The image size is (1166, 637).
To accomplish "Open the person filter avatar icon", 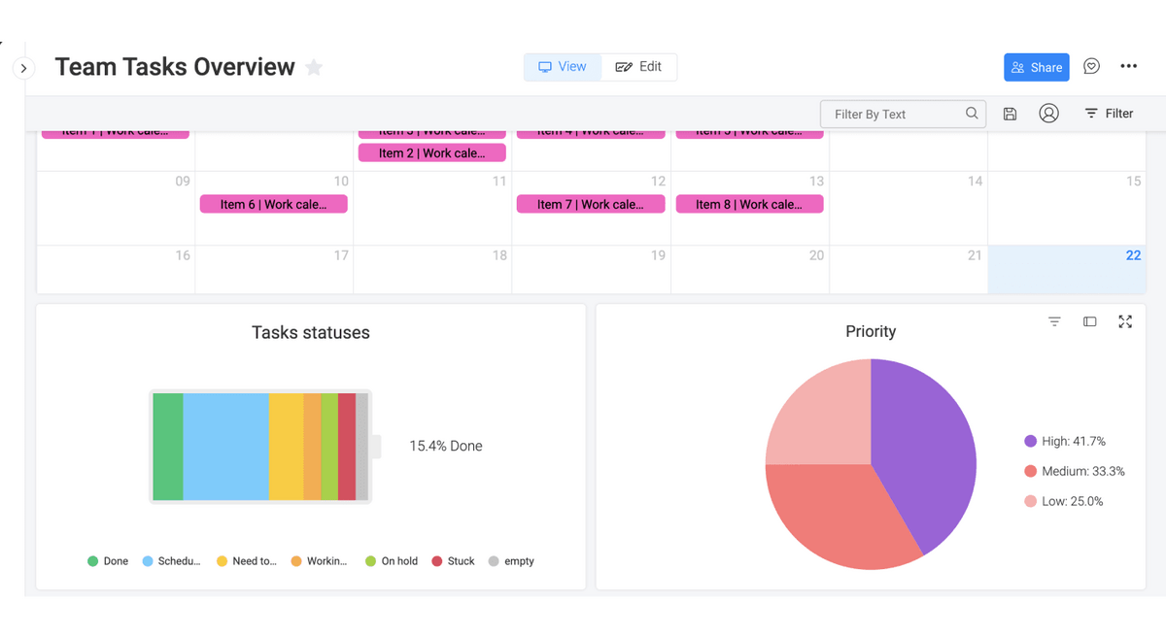I will coord(1048,114).
